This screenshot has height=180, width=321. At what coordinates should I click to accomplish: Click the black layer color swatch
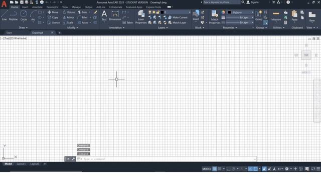click(x=162, y=12)
